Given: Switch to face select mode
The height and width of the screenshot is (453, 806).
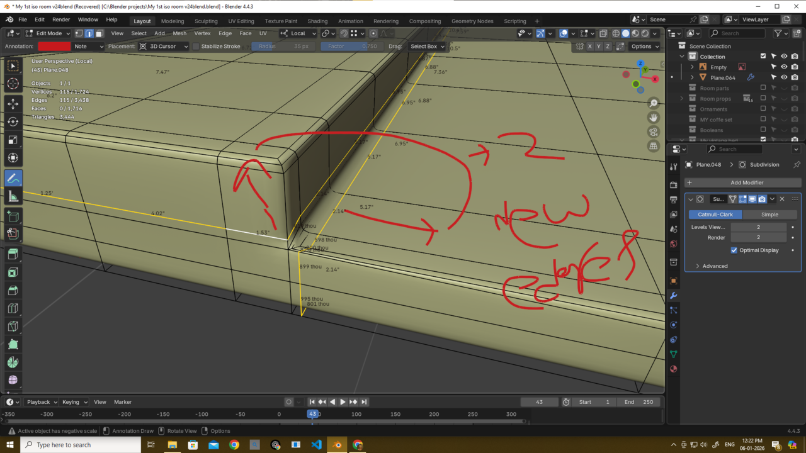Looking at the screenshot, I should pos(99,33).
